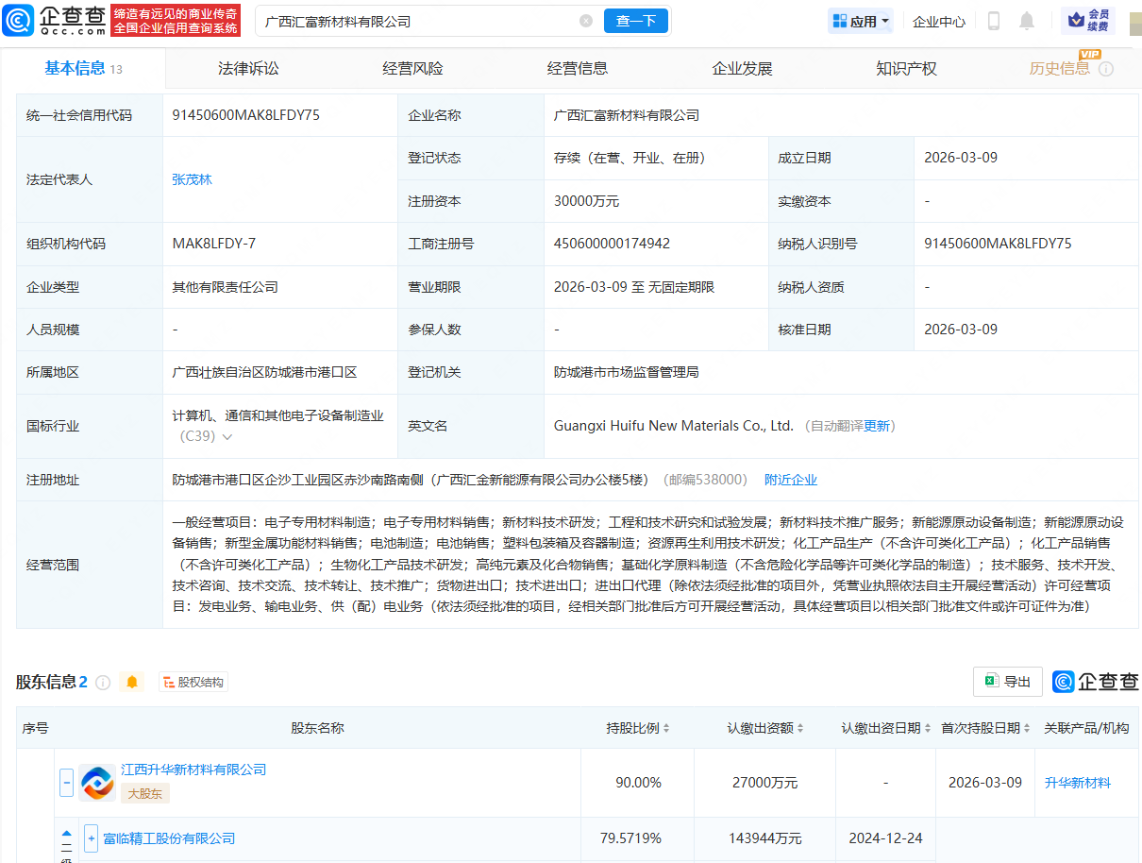Clear the search box with the X icon
Viewport: 1142px width, 863px height.
click(x=586, y=20)
